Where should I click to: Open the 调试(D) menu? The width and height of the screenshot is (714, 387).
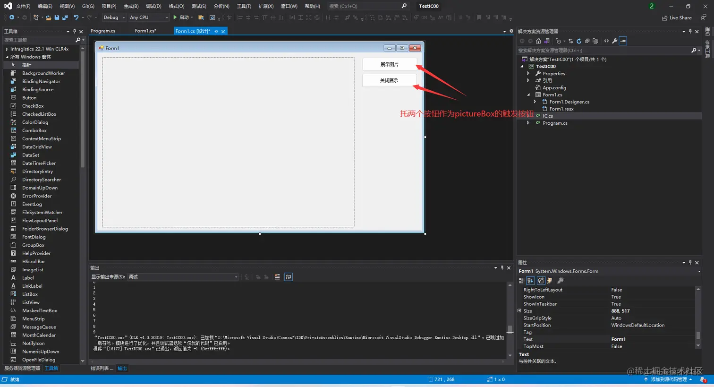153,6
